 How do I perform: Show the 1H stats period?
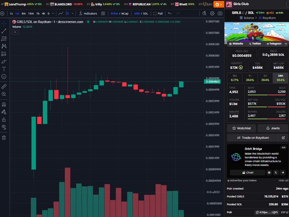coord(250,78)
